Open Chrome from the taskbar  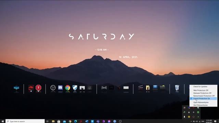(70, 121)
